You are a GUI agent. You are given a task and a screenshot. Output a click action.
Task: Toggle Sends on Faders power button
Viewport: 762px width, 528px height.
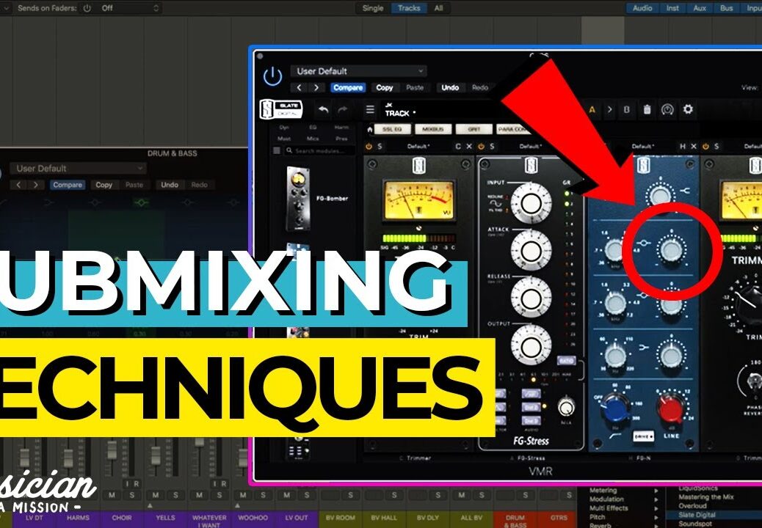point(87,8)
